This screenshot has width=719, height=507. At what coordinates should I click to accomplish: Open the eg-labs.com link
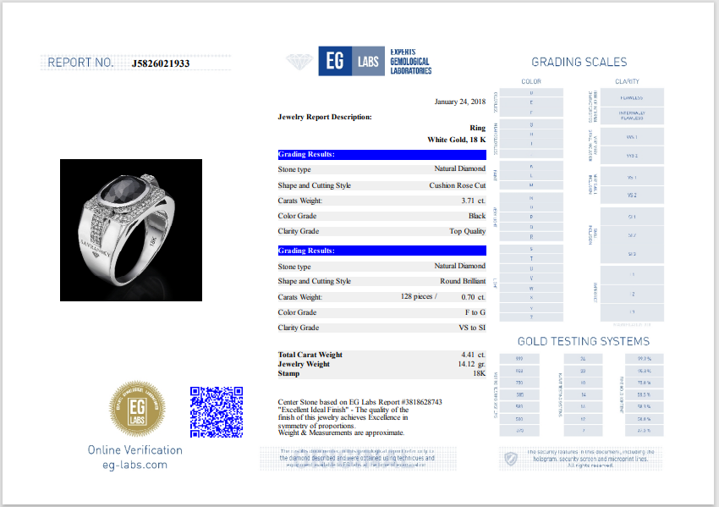coord(135,465)
